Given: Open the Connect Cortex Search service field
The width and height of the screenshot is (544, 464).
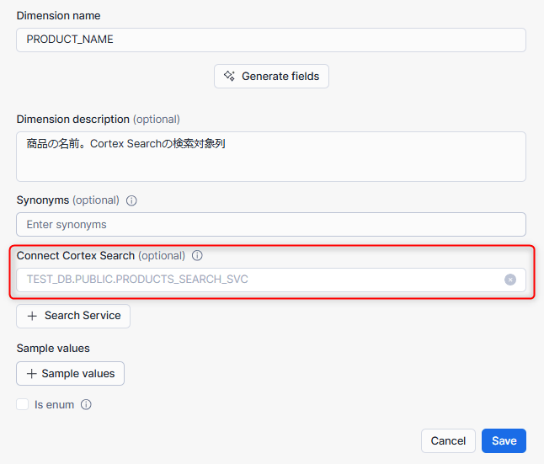Looking at the screenshot, I should pyautogui.click(x=253, y=280).
